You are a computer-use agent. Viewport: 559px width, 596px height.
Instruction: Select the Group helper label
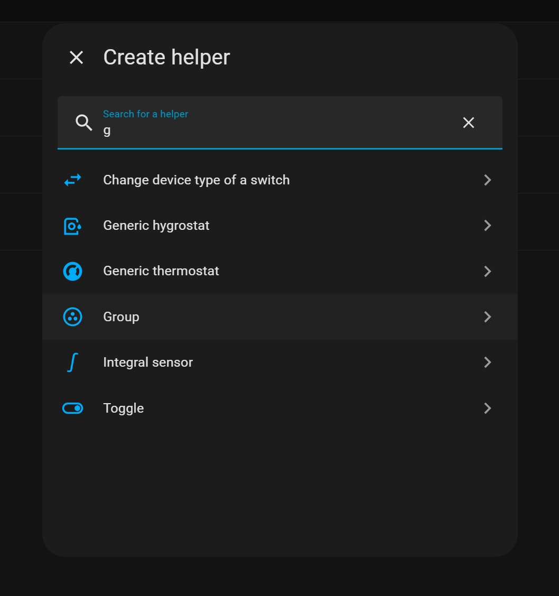(x=121, y=317)
